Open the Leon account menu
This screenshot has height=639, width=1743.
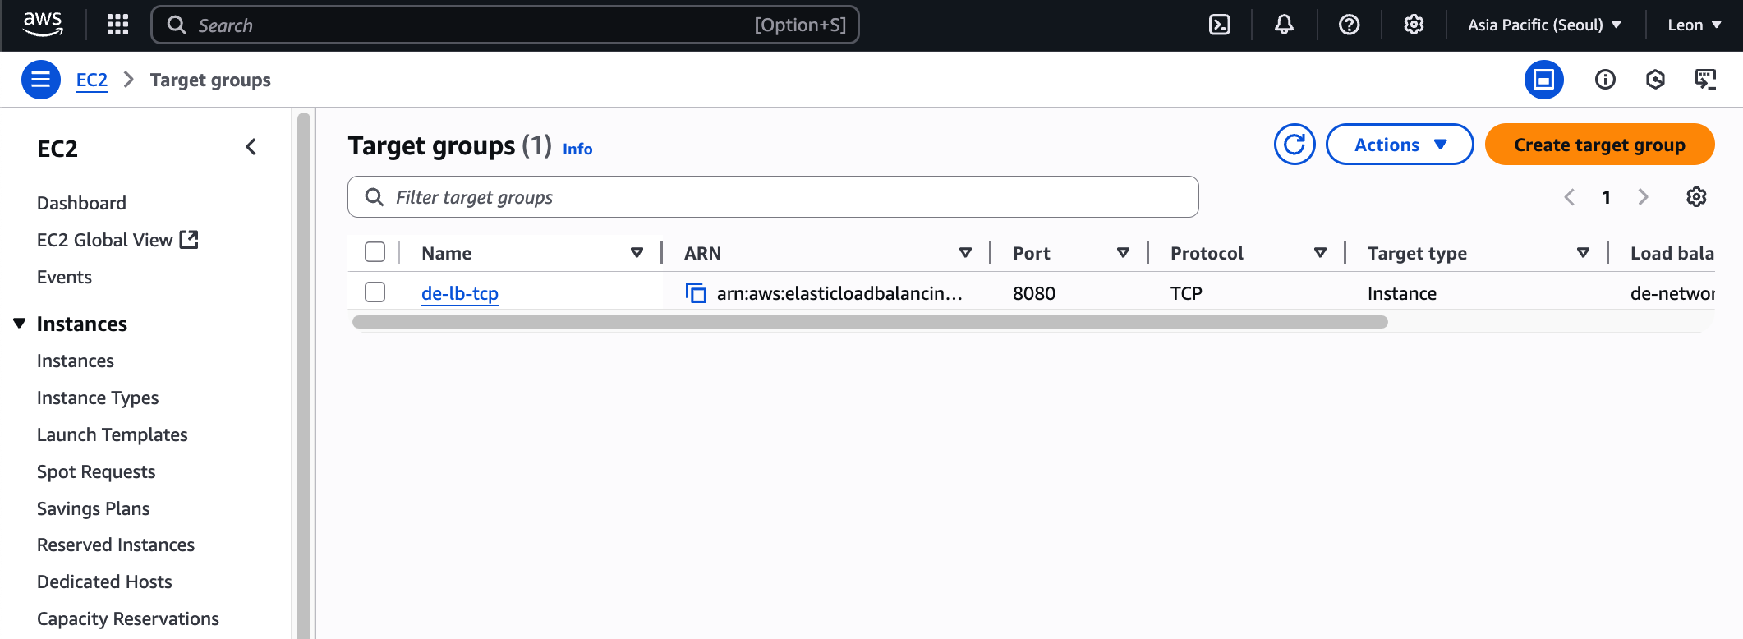tap(1694, 25)
